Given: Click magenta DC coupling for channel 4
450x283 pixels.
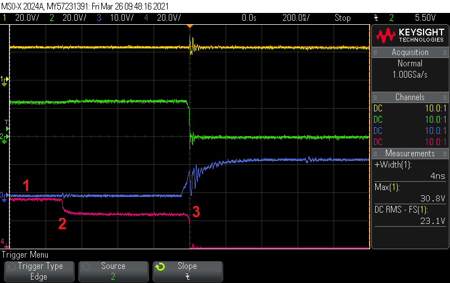Looking at the screenshot, I should coord(378,142).
